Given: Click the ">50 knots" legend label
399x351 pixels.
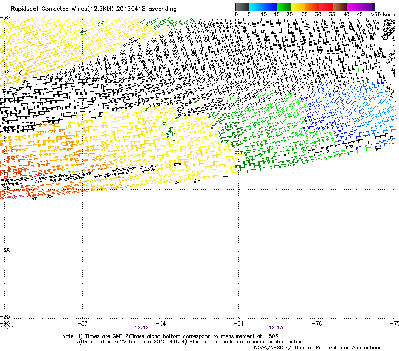Looking at the screenshot, I should click(383, 15).
